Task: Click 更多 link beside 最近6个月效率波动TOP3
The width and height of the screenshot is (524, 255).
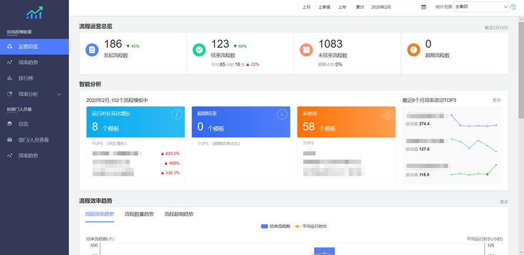Action: click(x=496, y=100)
